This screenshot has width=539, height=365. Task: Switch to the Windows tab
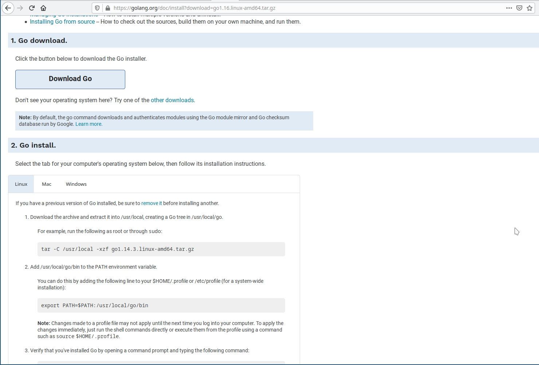76,184
